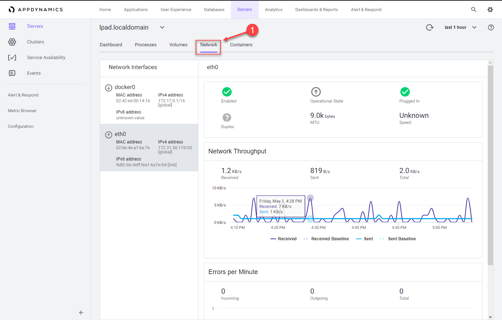
Task: Switch to the Volumes tab
Action: point(178,45)
